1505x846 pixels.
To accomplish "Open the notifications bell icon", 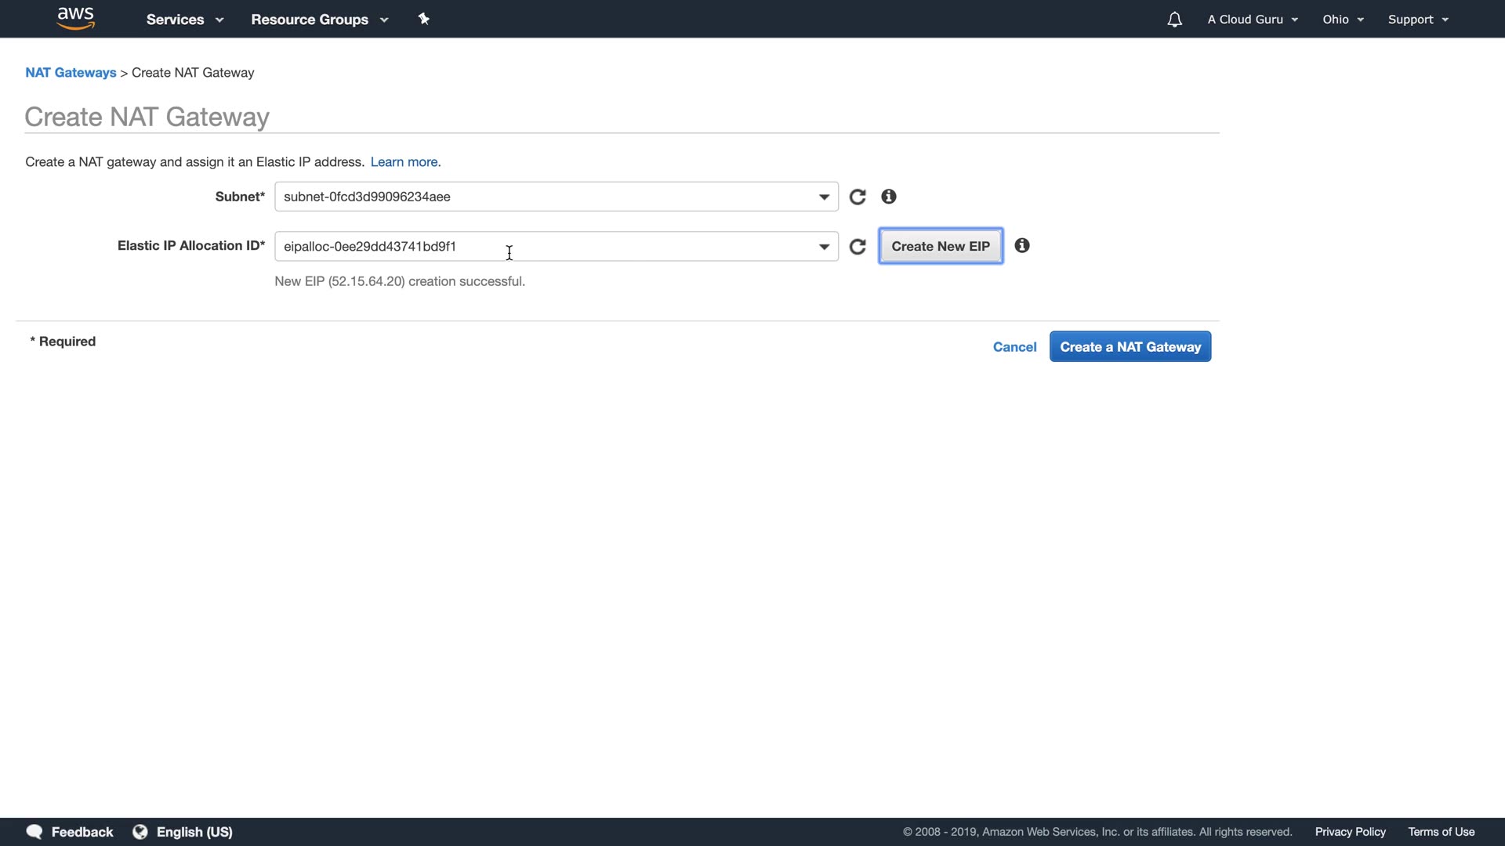I will [x=1174, y=20].
